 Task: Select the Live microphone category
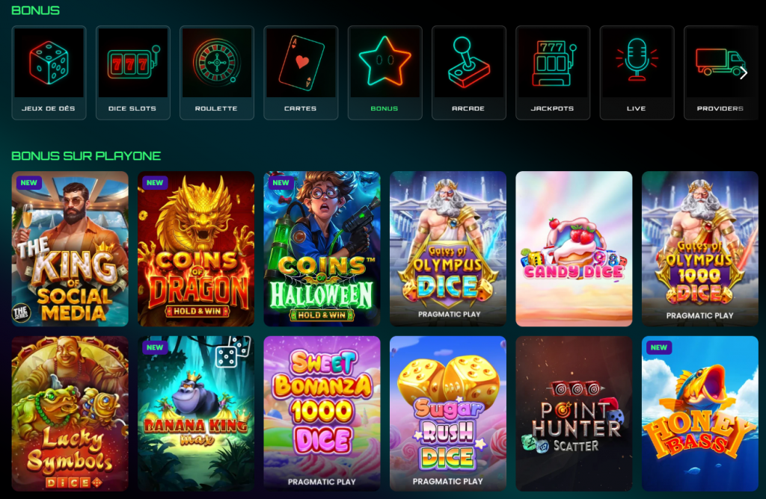coord(637,72)
